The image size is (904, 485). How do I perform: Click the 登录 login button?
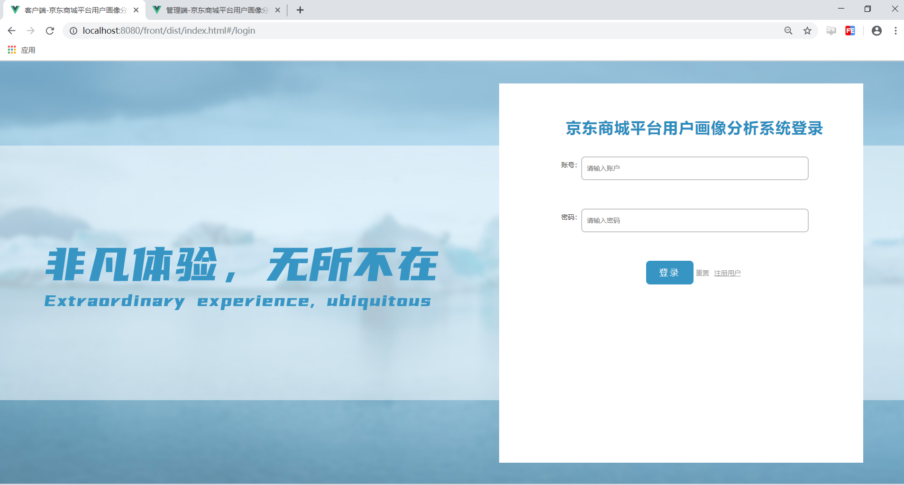coord(669,273)
